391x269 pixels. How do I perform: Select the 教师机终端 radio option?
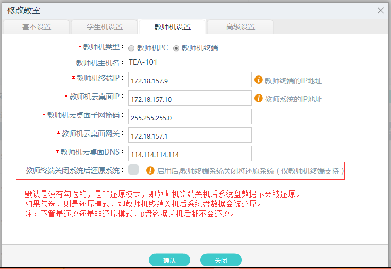pos(176,48)
